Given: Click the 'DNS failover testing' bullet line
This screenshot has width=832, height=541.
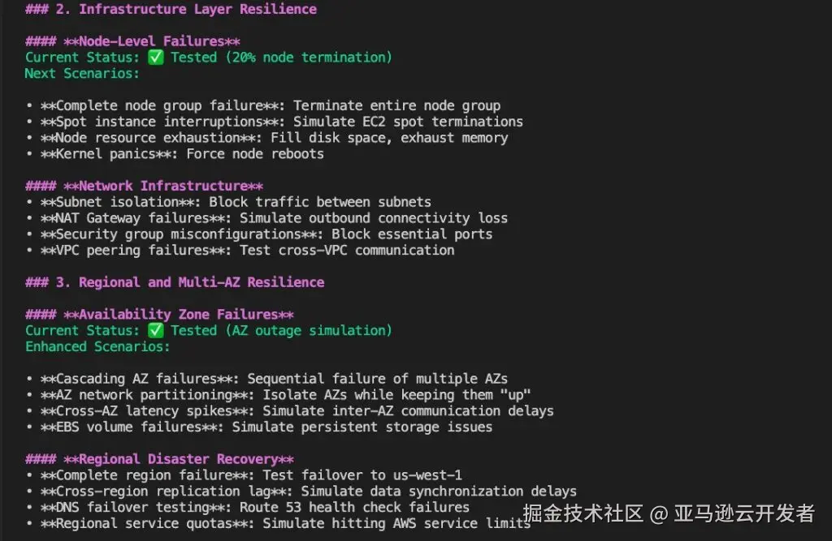Looking at the screenshot, I should coord(248,507).
